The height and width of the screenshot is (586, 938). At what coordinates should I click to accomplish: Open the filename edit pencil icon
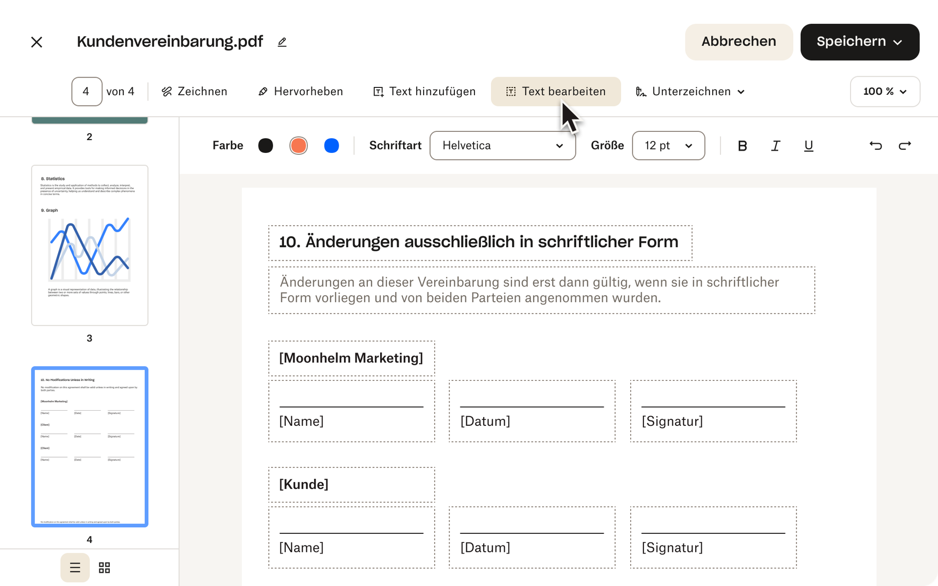point(282,42)
